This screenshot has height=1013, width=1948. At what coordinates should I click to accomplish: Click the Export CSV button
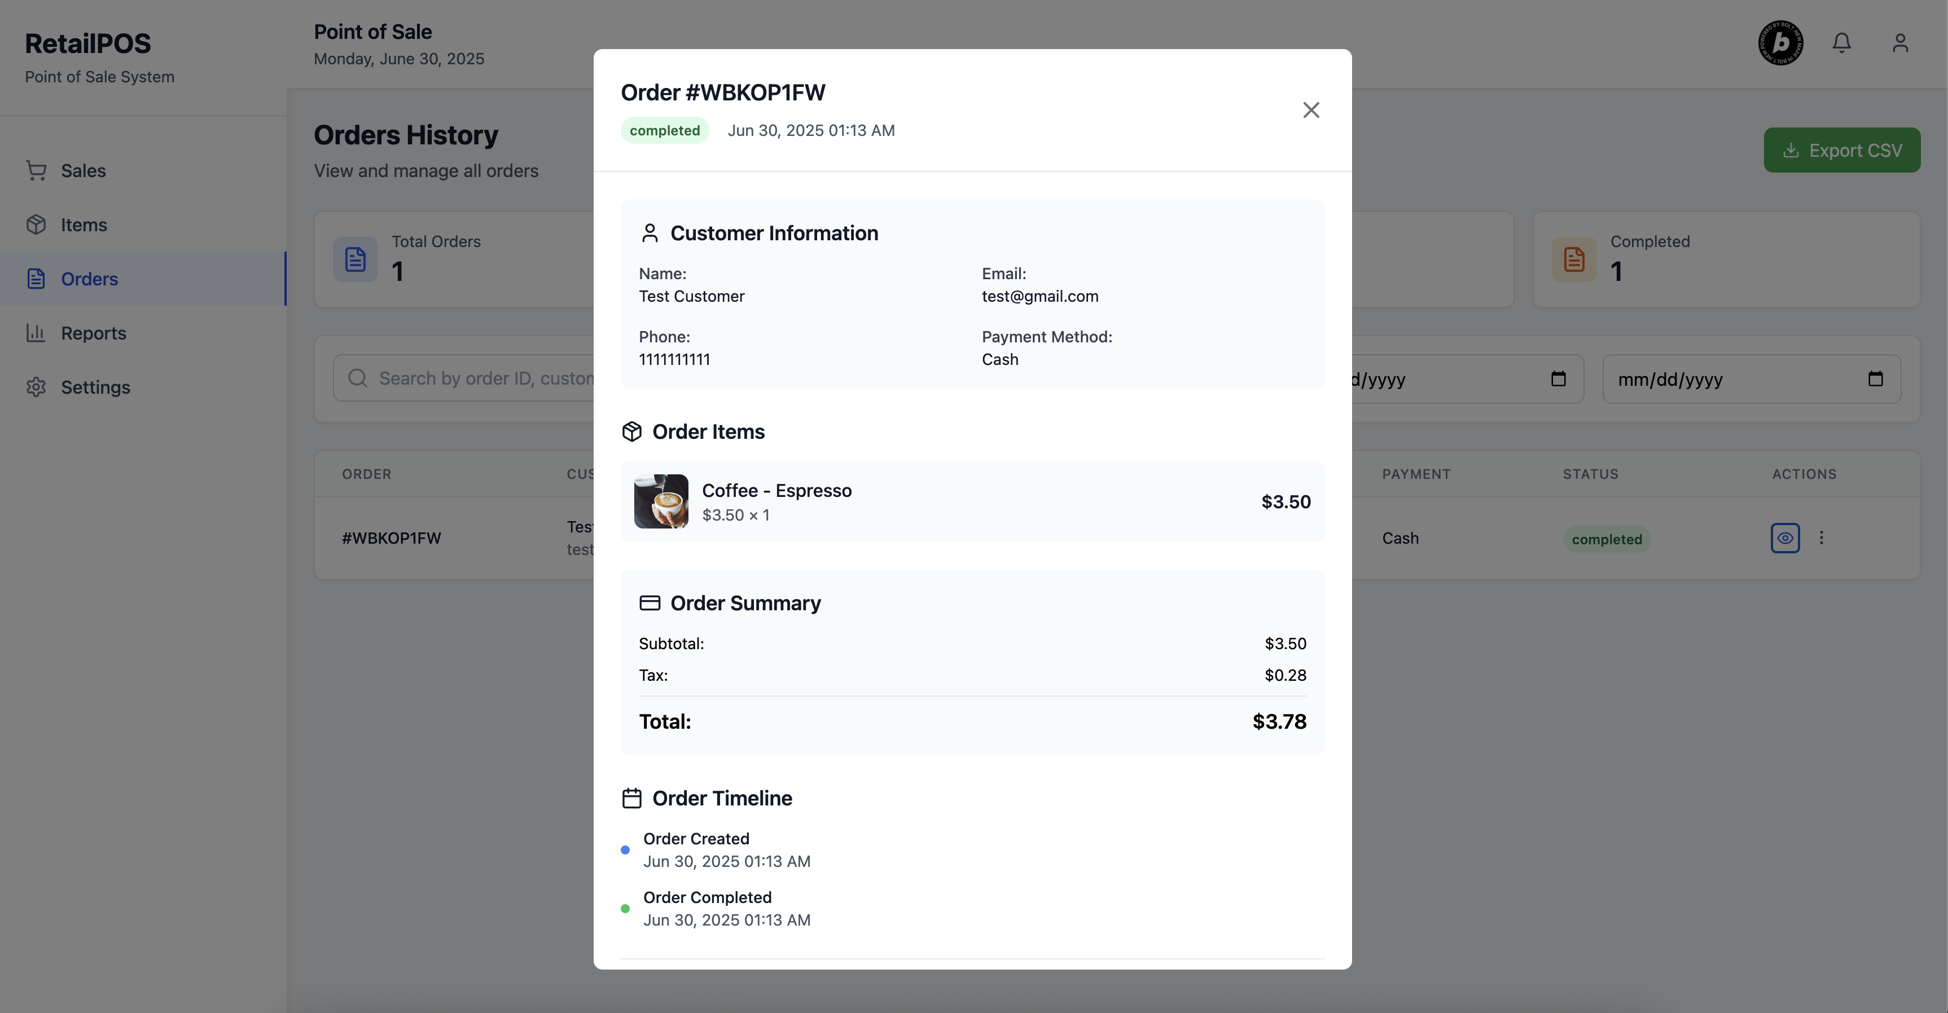[x=1841, y=151]
